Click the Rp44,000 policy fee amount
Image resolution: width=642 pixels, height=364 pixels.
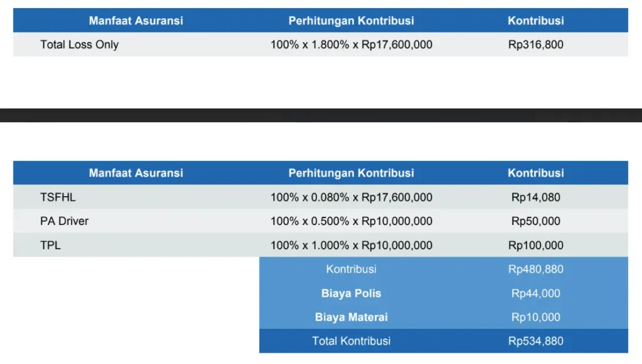(535, 293)
